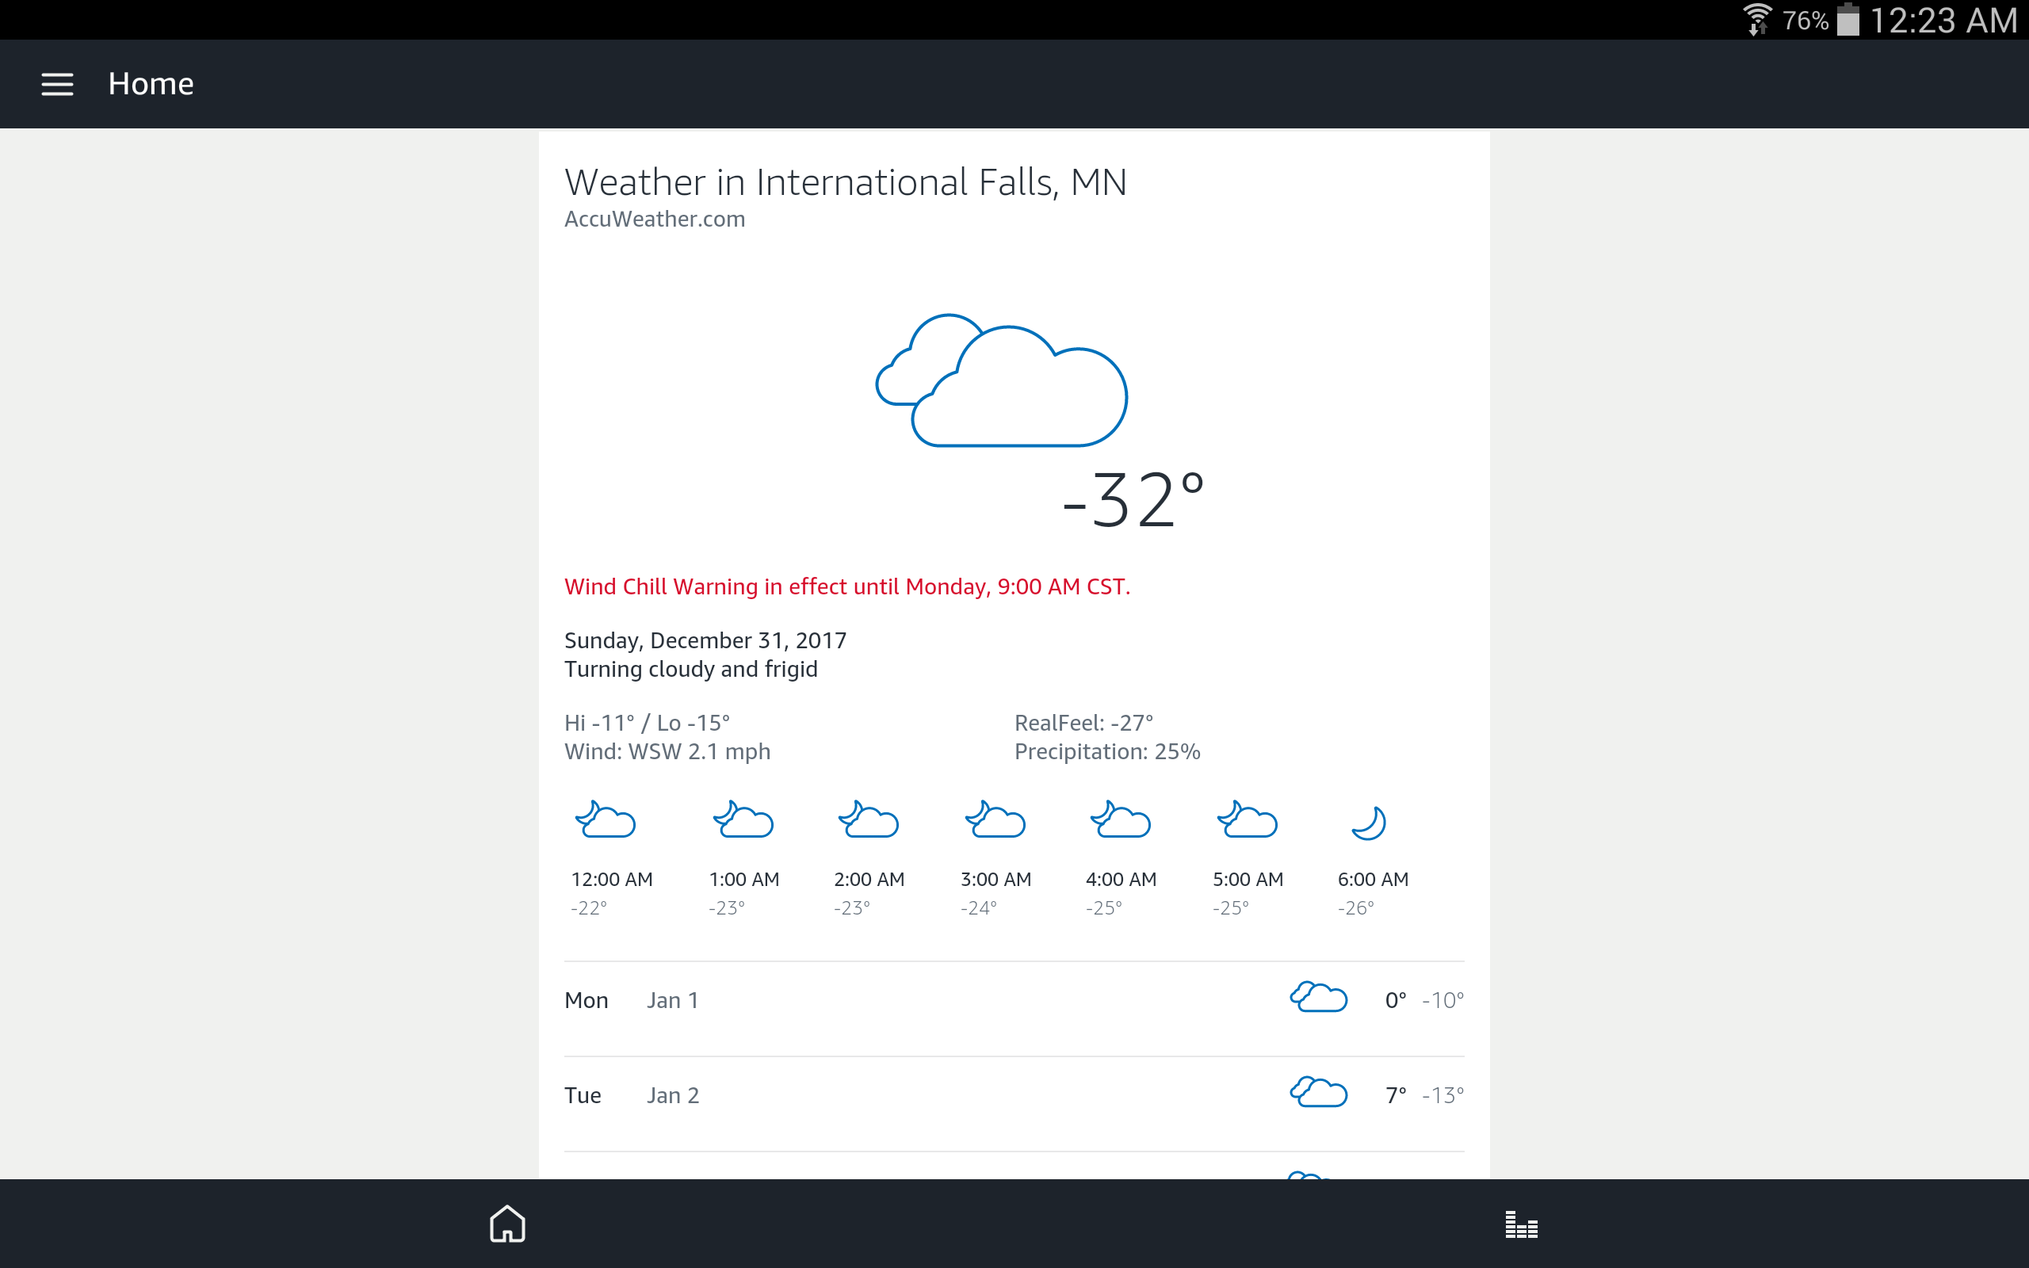This screenshot has width=2029, height=1268.
Task: Tap the Tuesday Jan 2 cloud icon
Action: tap(1318, 1093)
